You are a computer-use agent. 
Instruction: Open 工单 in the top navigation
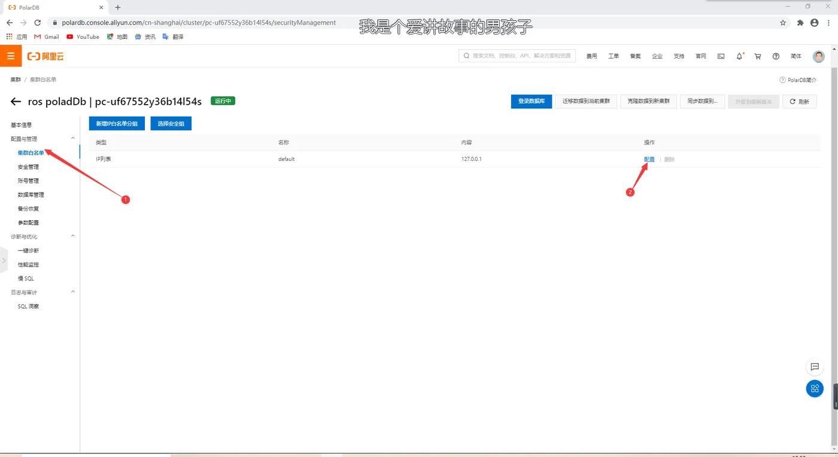(x=614, y=56)
